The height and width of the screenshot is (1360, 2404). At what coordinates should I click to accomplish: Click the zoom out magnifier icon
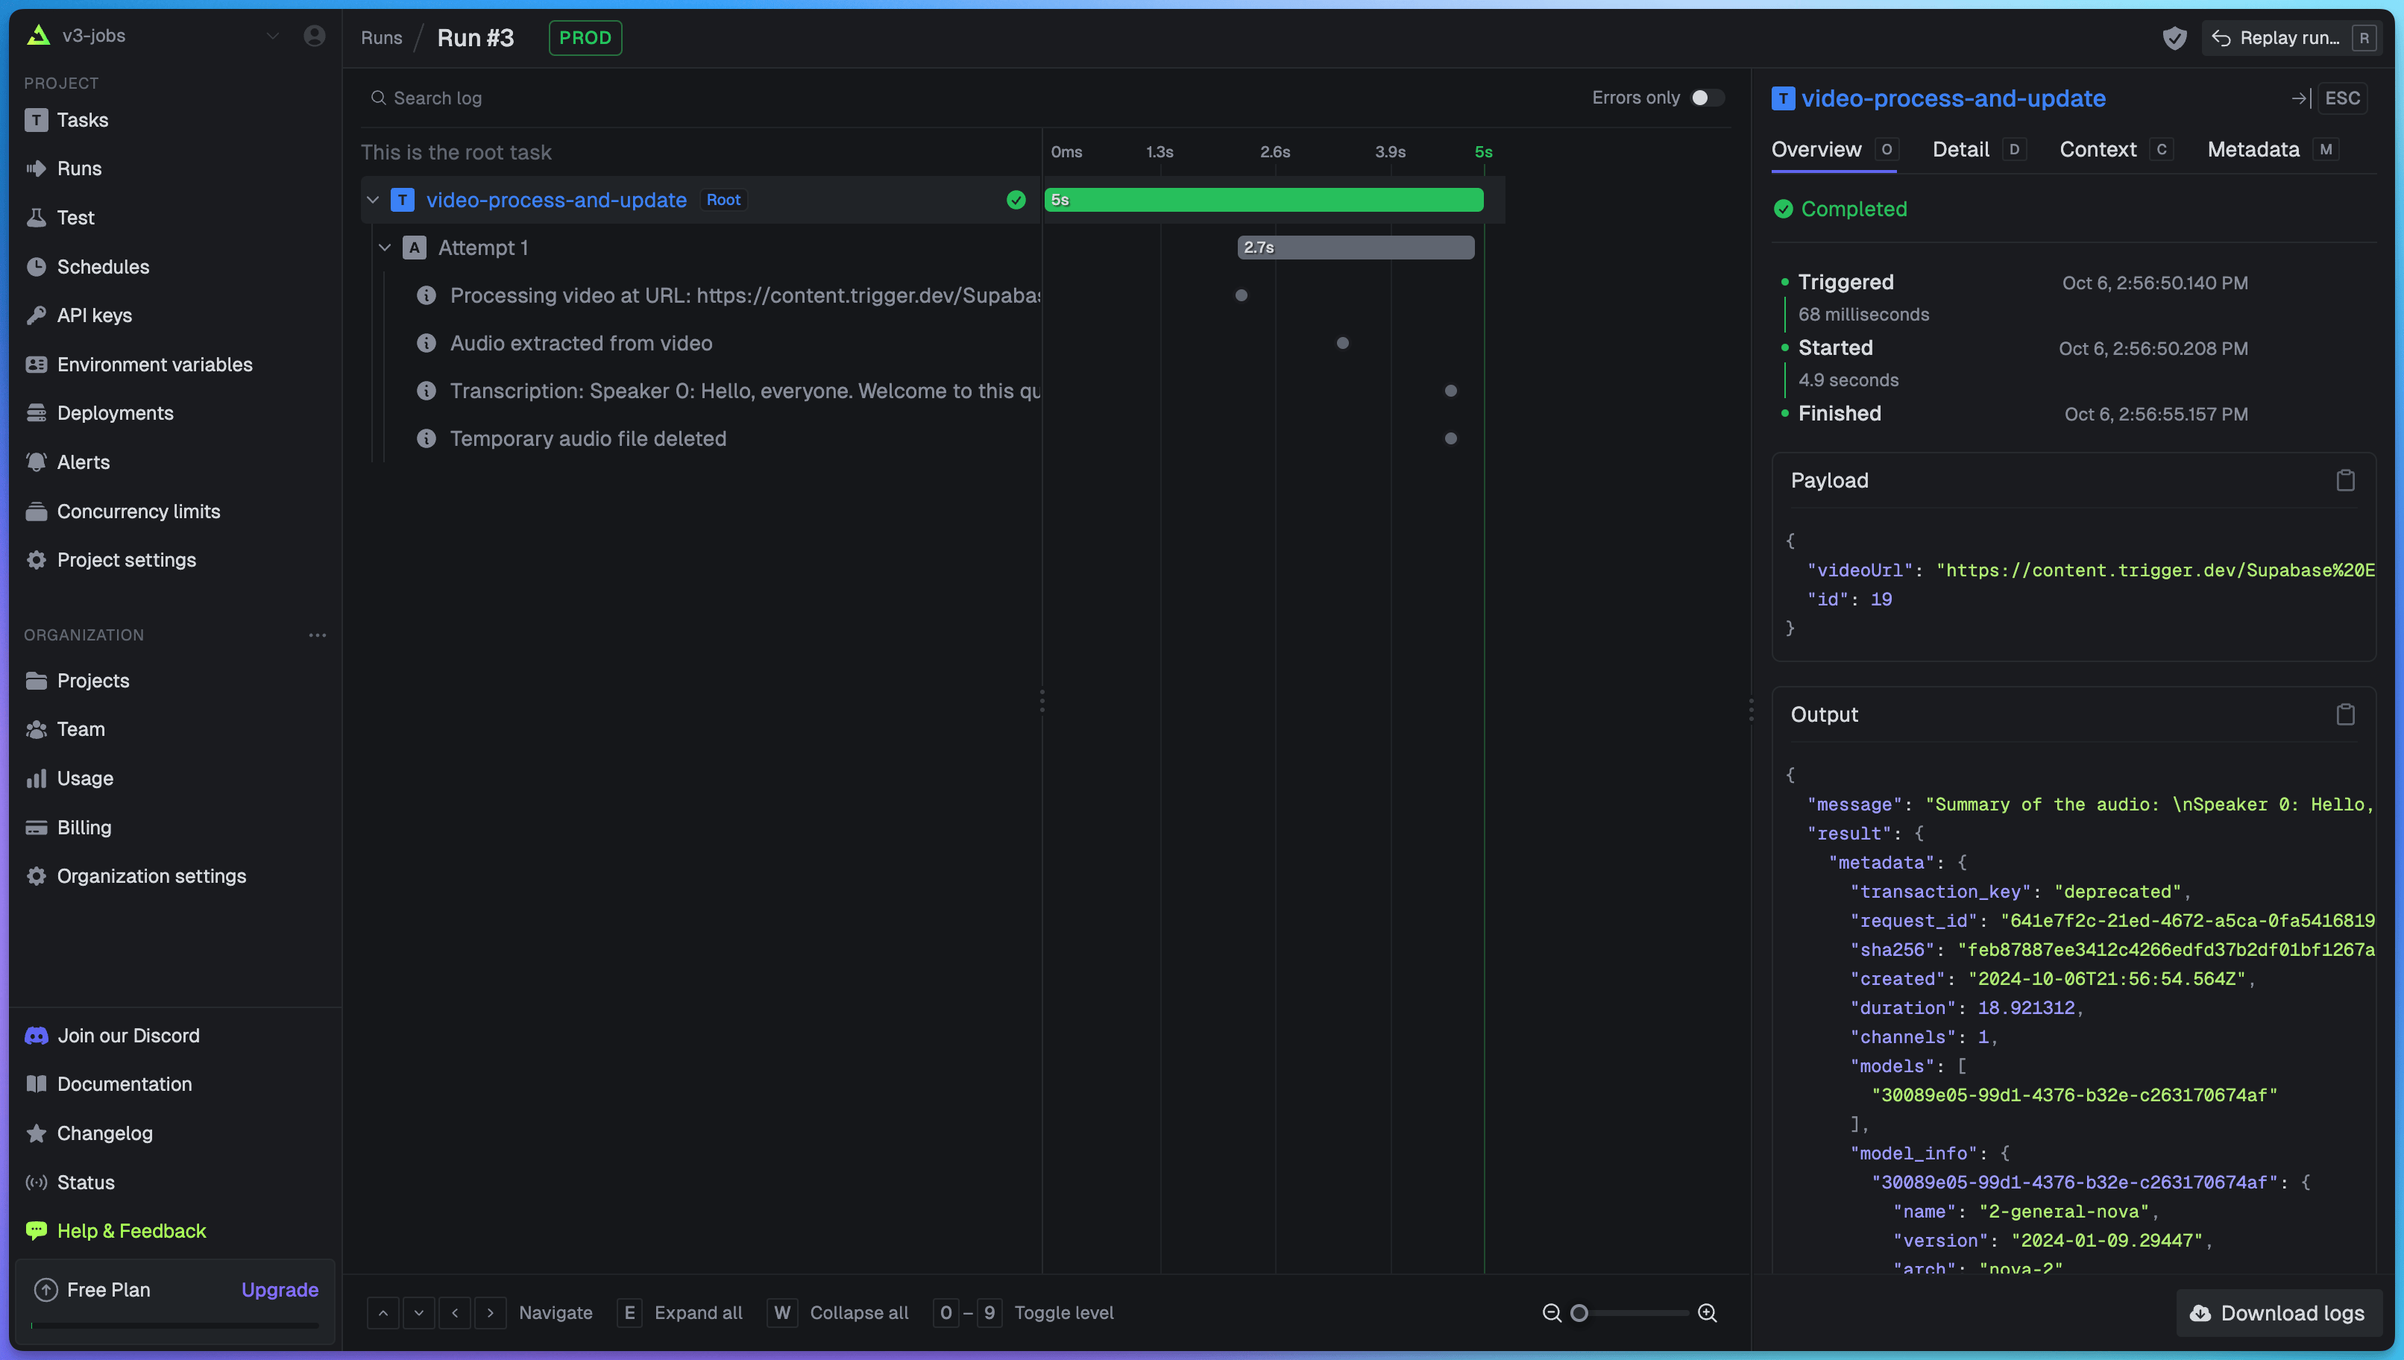point(1551,1312)
